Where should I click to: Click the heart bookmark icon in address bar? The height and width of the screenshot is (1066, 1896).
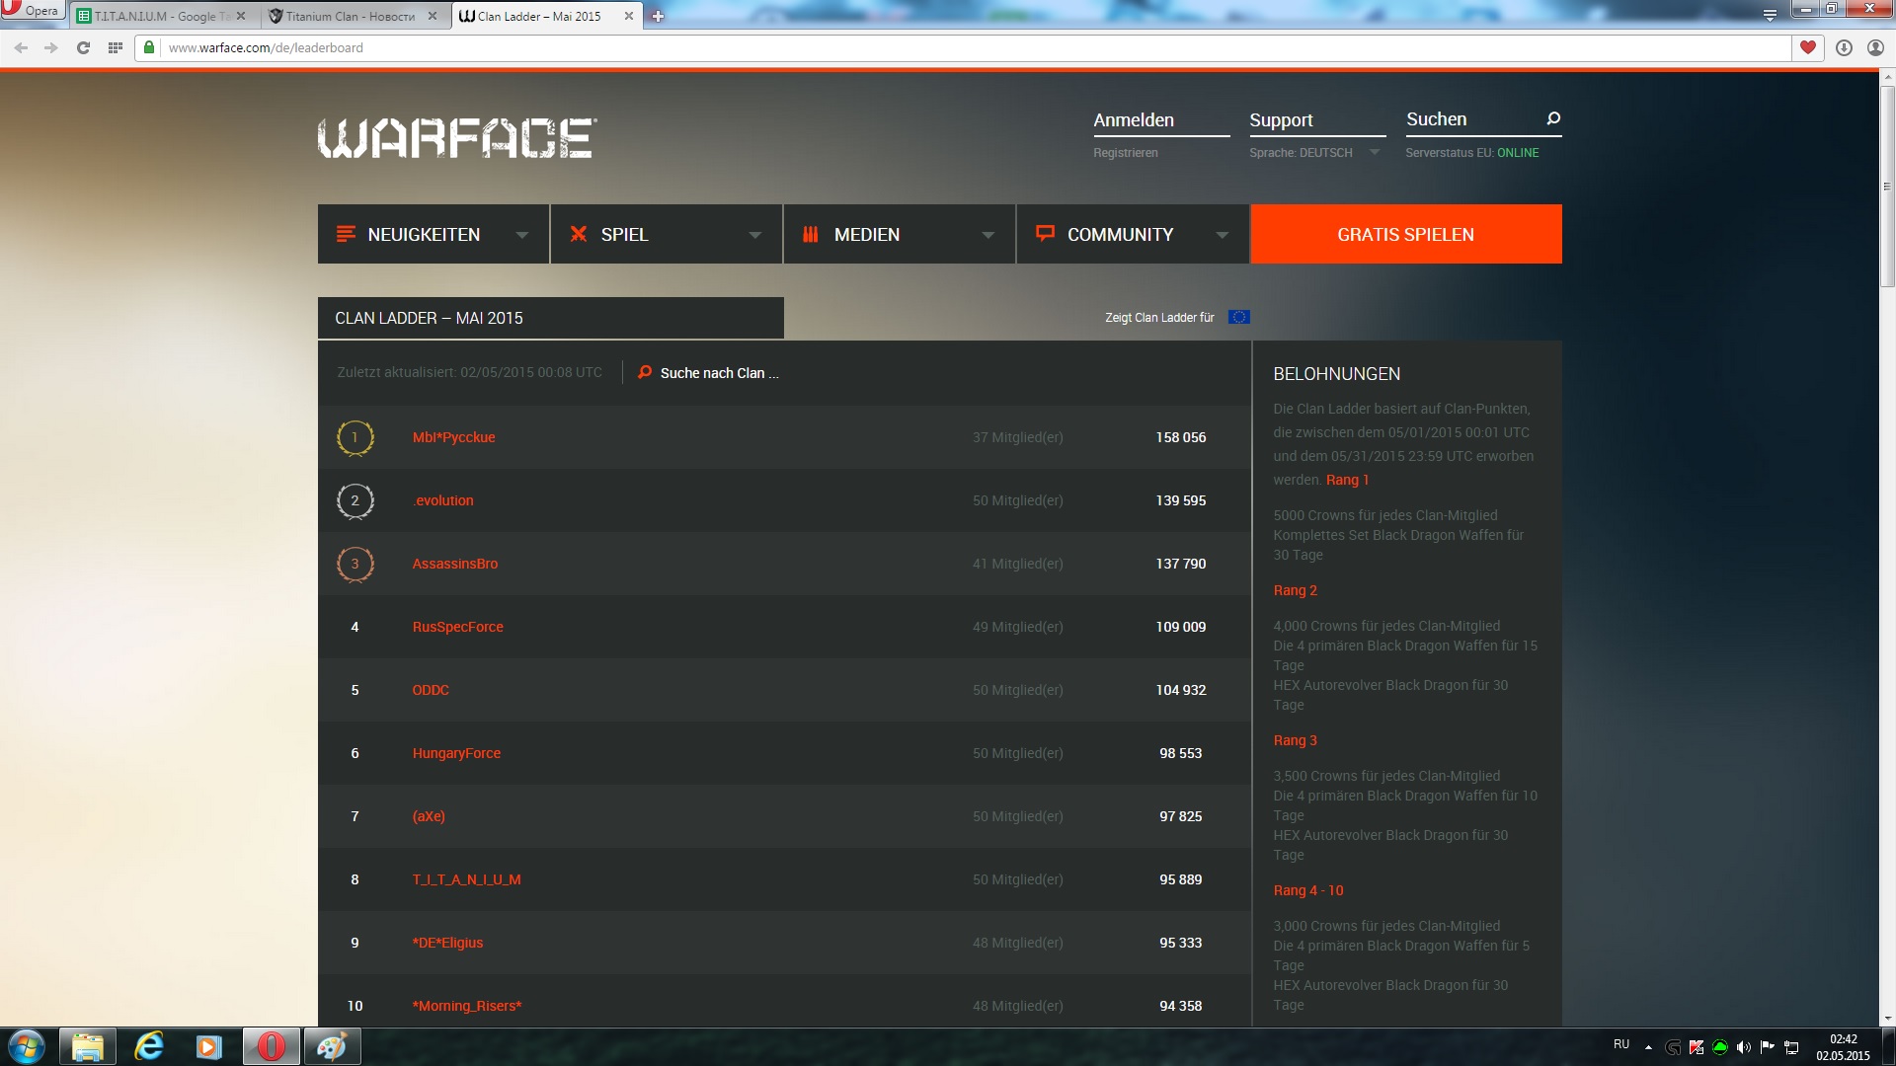tap(1808, 47)
